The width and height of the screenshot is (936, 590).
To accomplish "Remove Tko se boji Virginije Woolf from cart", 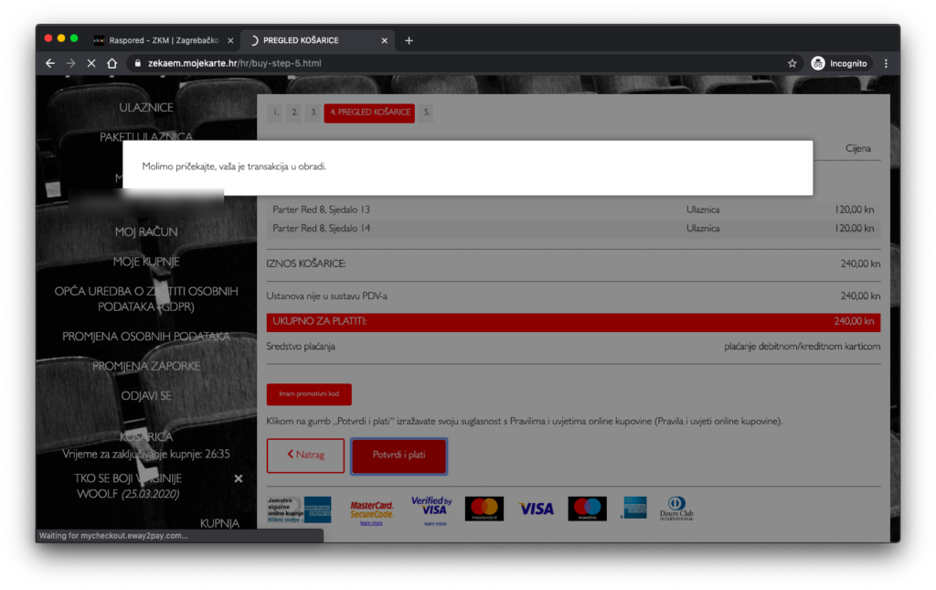I will pos(239,478).
